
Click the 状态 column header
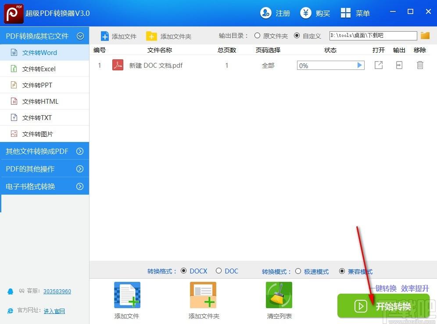(x=330, y=50)
